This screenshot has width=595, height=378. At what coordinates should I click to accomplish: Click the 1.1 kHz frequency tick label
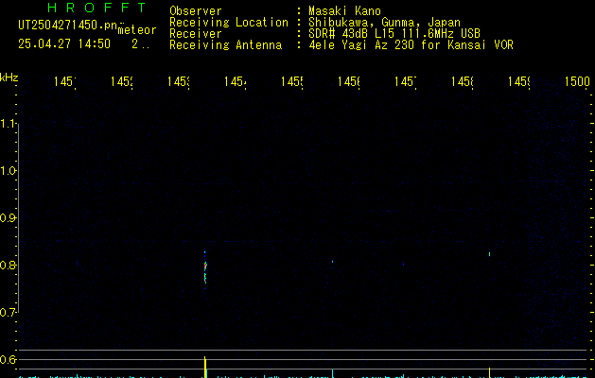click(9, 124)
